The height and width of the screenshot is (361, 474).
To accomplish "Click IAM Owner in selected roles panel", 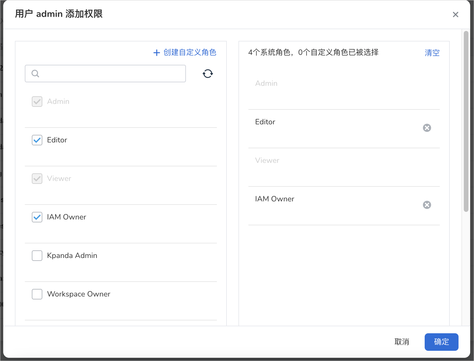I will 275,199.
